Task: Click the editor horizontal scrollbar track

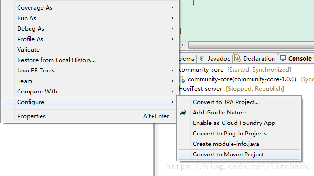Action: pyautogui.click(x=251, y=45)
